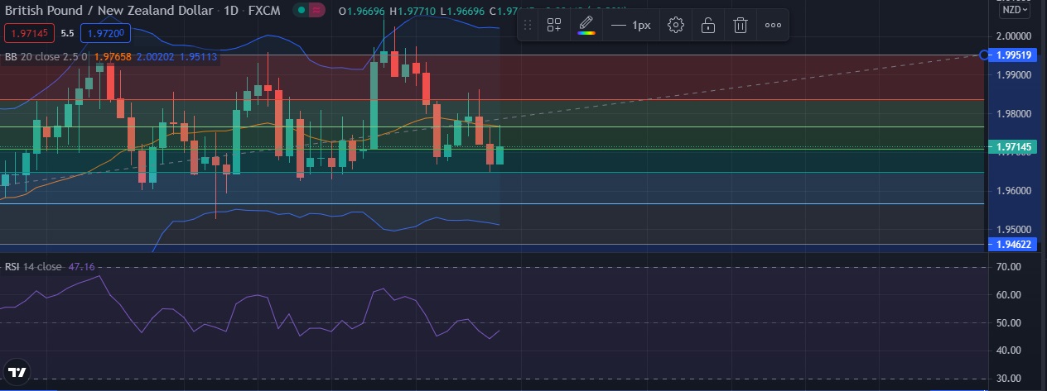Viewport: 1047px width, 391px height.
Task: Open the NZD currency dropdown
Action: pyautogui.click(x=1014, y=10)
